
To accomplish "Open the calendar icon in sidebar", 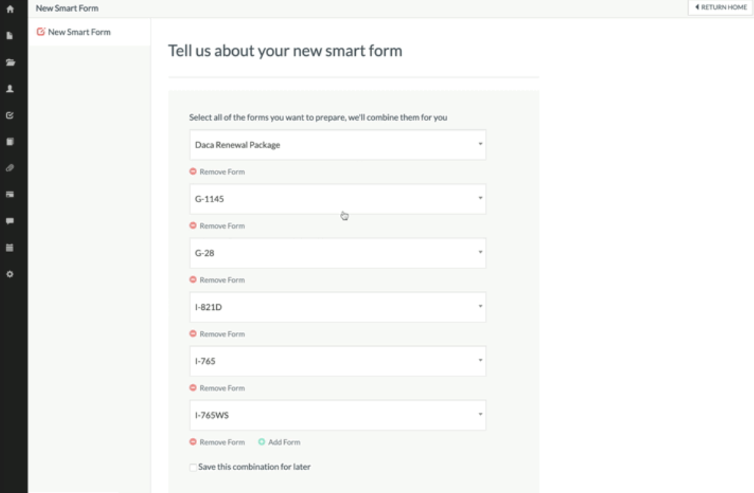I will pyautogui.click(x=10, y=248).
